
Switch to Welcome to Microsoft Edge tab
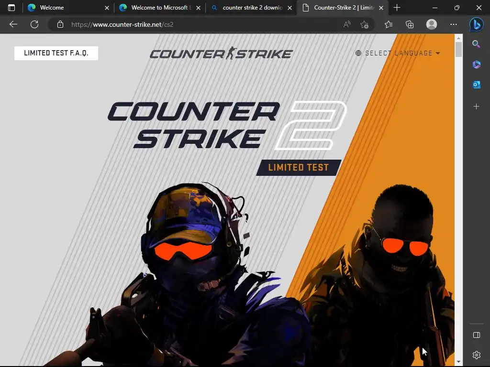[159, 8]
